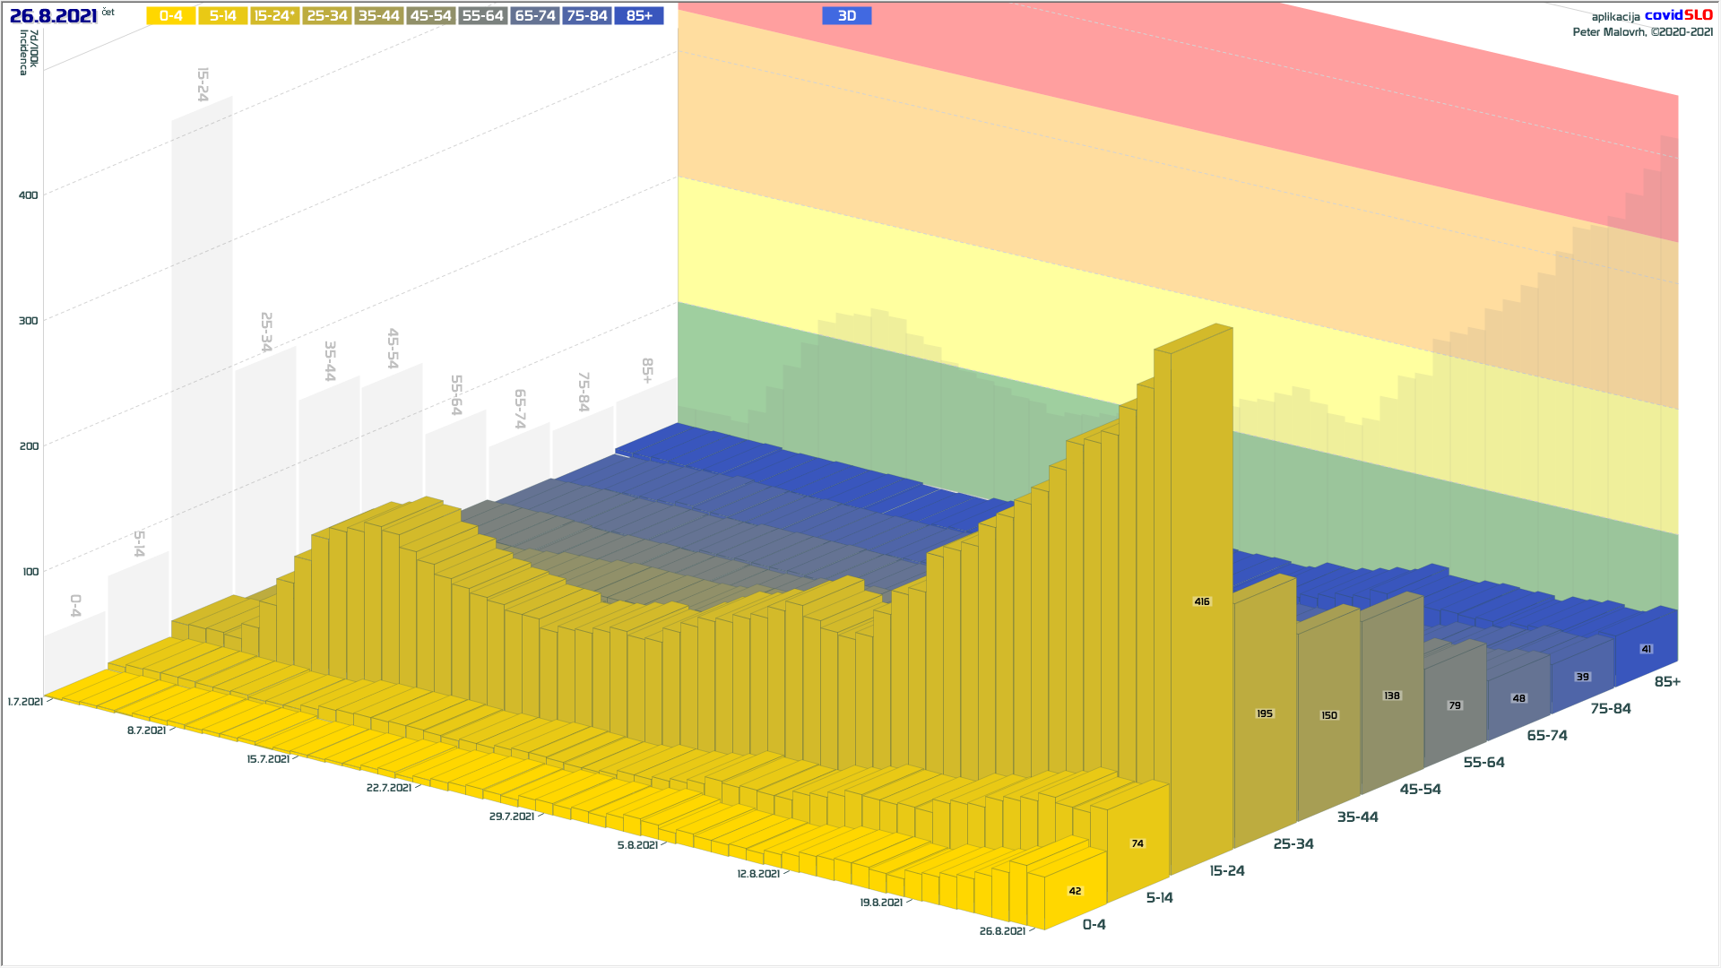Toggle the 5-14 age group legend button
1721x968 pixels.
point(223,16)
